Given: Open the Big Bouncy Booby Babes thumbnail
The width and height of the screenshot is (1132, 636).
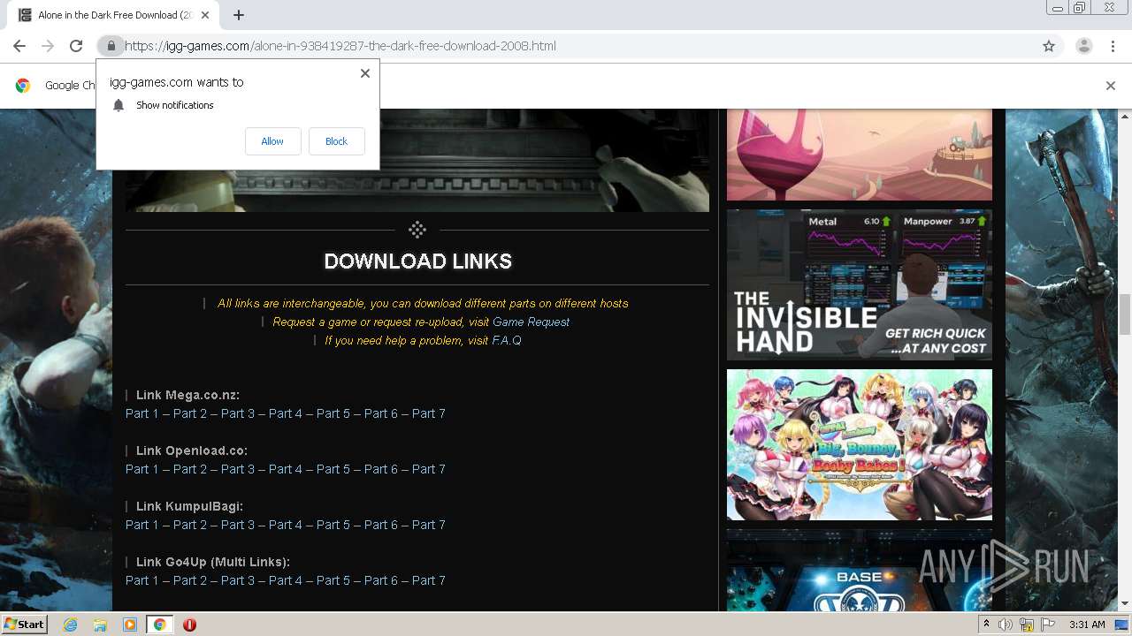Looking at the screenshot, I should [x=860, y=444].
